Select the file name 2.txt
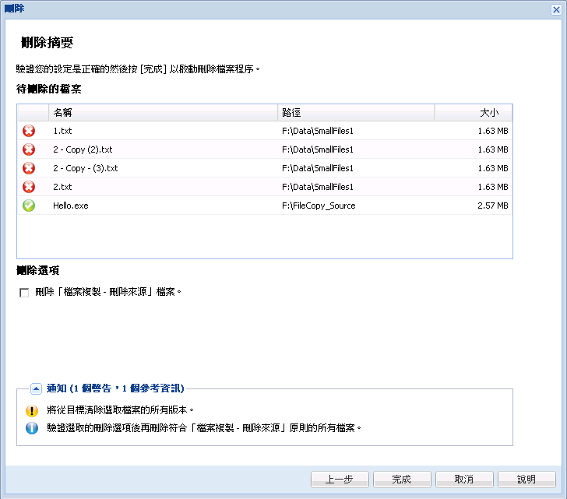The width and height of the screenshot is (567, 499). point(62,187)
